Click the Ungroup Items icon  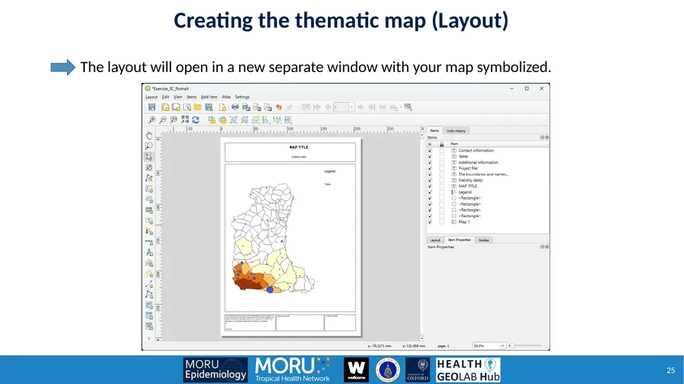(244, 120)
